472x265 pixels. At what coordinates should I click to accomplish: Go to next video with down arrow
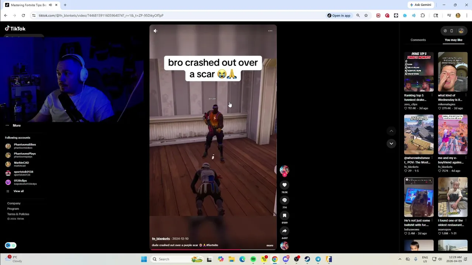pos(391,144)
